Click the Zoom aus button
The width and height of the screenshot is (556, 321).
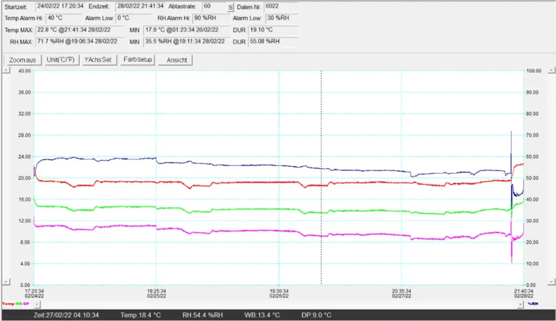point(22,60)
